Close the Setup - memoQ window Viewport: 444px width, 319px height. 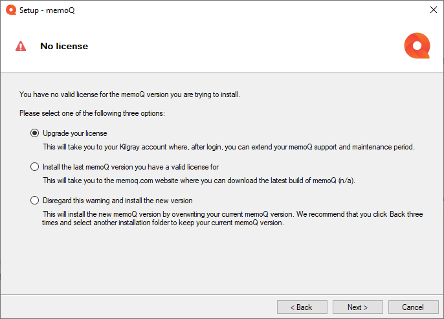point(433,10)
